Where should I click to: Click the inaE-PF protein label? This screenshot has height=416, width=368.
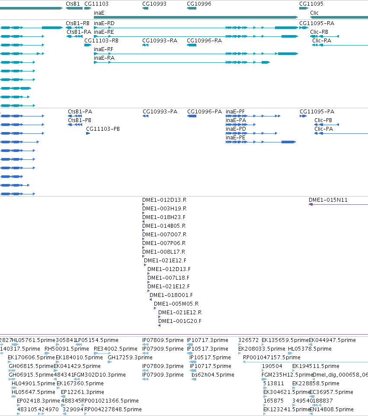coord(235,111)
